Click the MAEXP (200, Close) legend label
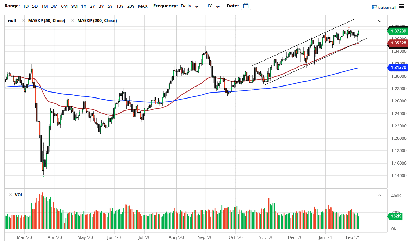The width and height of the screenshot is (408, 241). pos(97,21)
